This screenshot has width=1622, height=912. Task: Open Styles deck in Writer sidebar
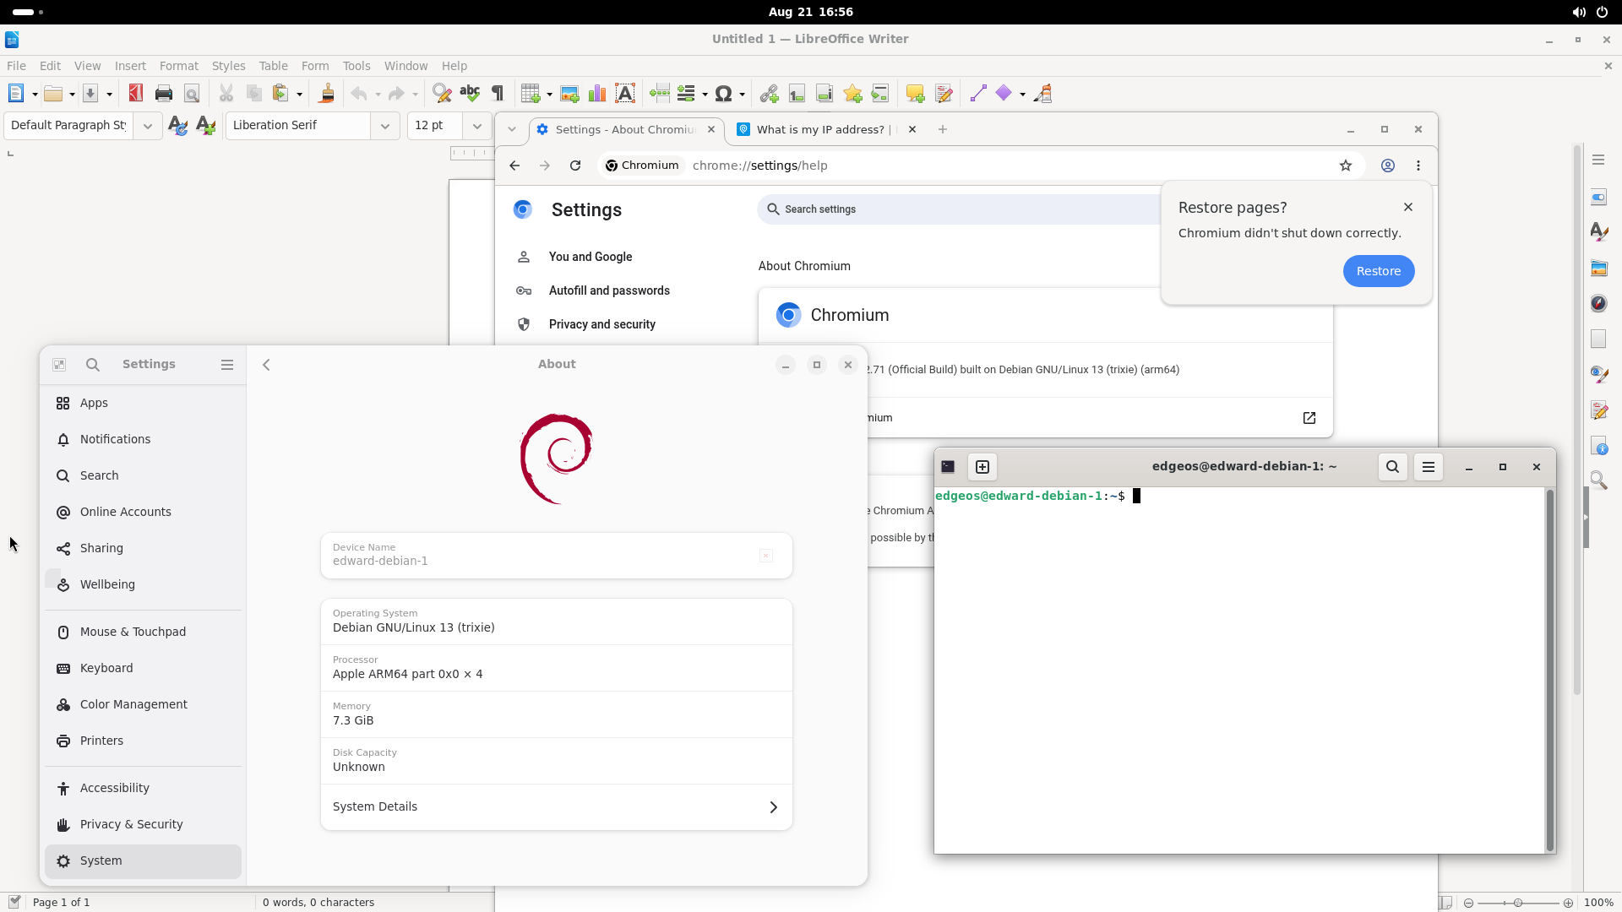click(1598, 232)
